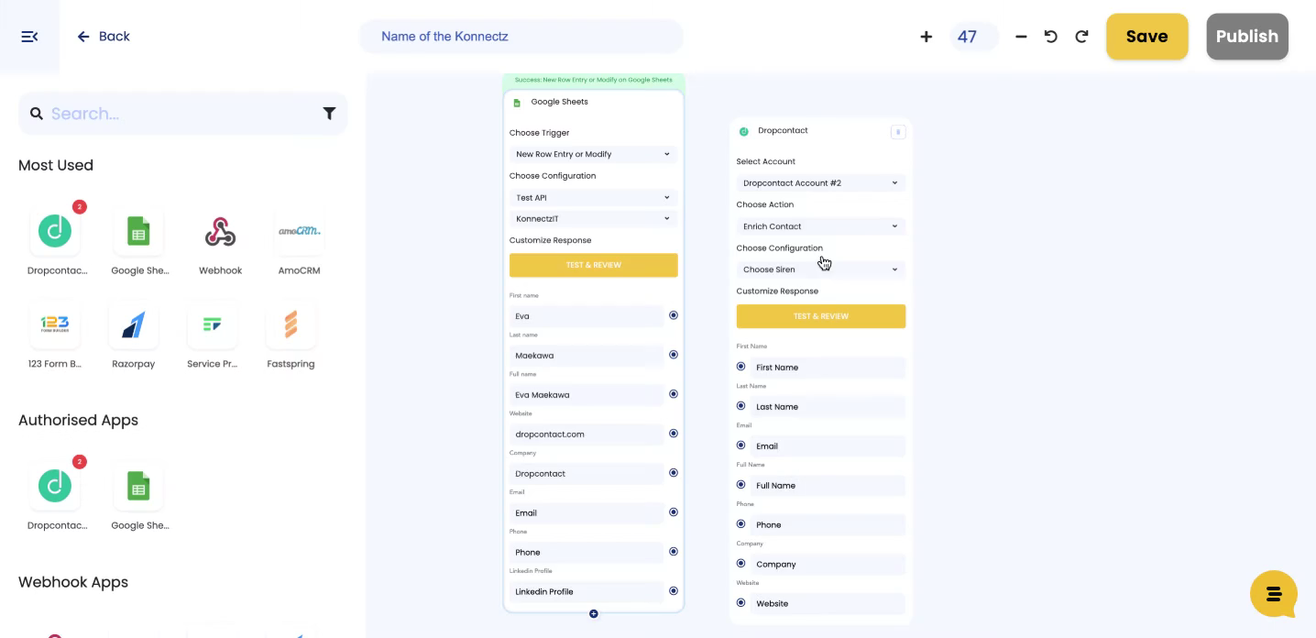Click the undo arrow icon
This screenshot has width=1316, height=638.
pos(1051,37)
